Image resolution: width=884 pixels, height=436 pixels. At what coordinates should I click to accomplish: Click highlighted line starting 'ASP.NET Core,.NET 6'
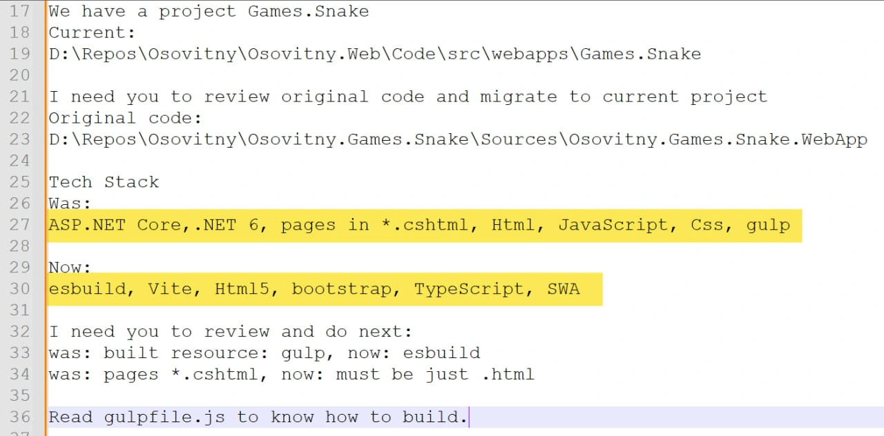click(x=419, y=226)
